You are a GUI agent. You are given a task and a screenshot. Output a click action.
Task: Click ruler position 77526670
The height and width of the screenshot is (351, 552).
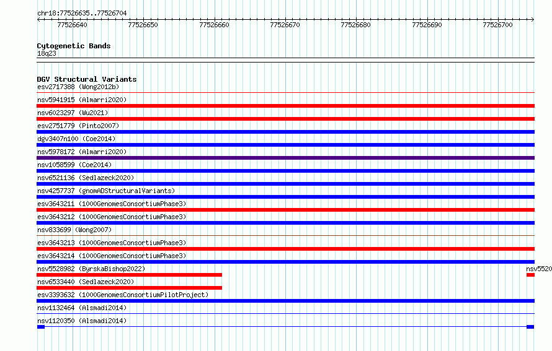285,25
